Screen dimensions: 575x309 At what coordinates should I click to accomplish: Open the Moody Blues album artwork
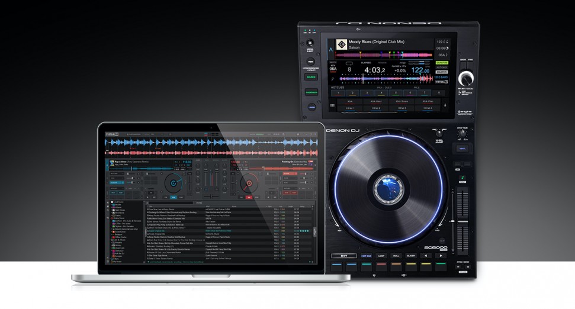point(342,44)
